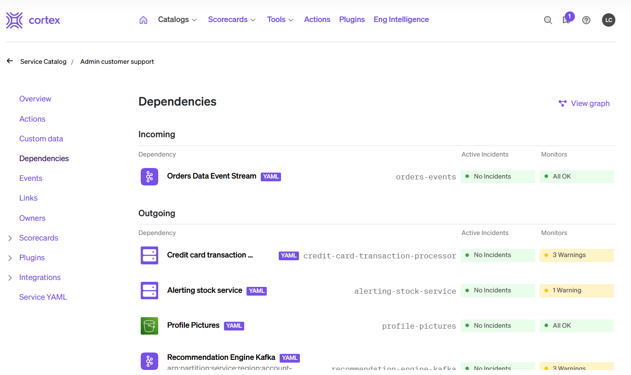Screen dimensions: 631x375
Task: Open the Service Catalog breadcrumb link
Action: [x=43, y=61]
